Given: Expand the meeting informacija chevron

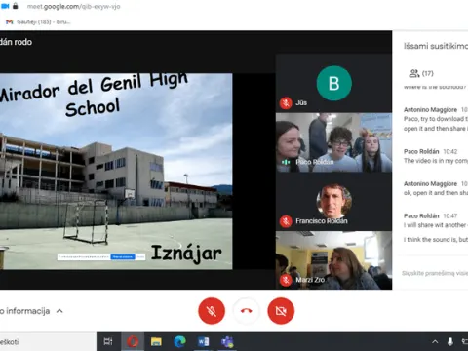Looking at the screenshot, I should [x=59, y=311].
